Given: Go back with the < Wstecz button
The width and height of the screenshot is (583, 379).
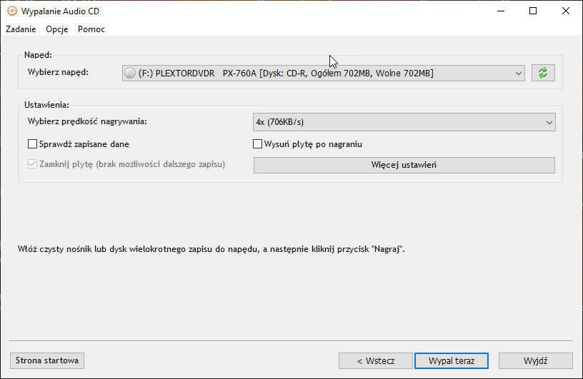Looking at the screenshot, I should tap(376, 360).
